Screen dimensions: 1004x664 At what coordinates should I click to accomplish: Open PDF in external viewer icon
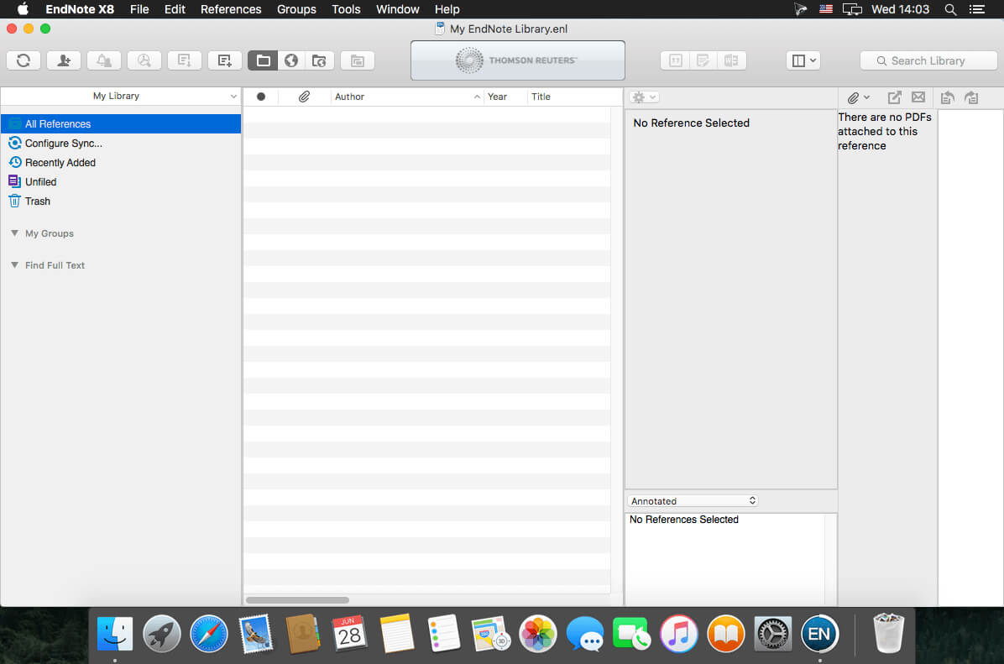pyautogui.click(x=894, y=97)
